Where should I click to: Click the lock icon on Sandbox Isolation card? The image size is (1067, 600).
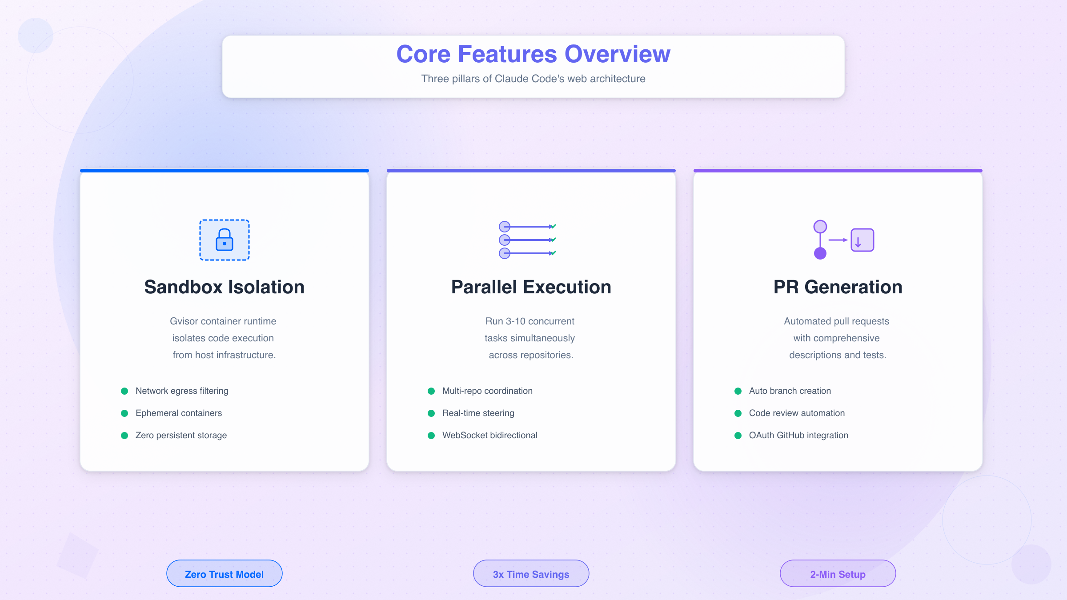click(x=224, y=240)
